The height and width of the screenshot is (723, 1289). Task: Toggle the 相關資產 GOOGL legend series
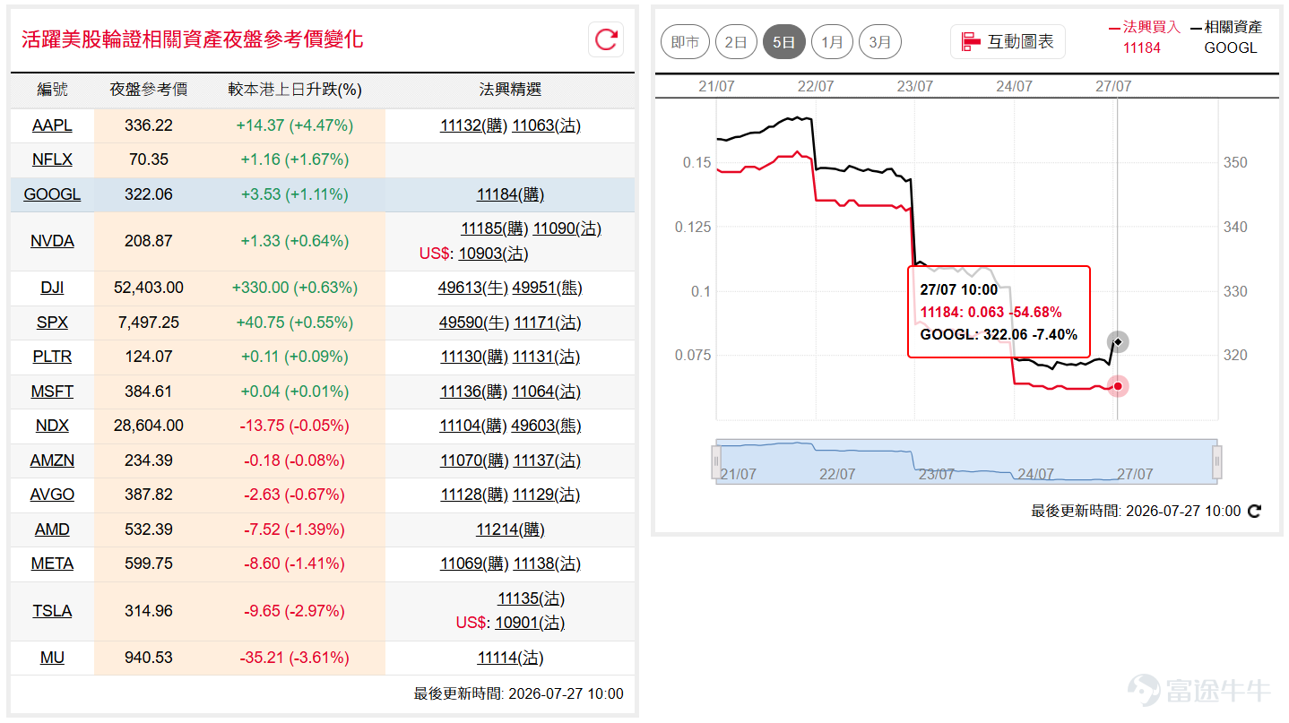coord(1228,38)
